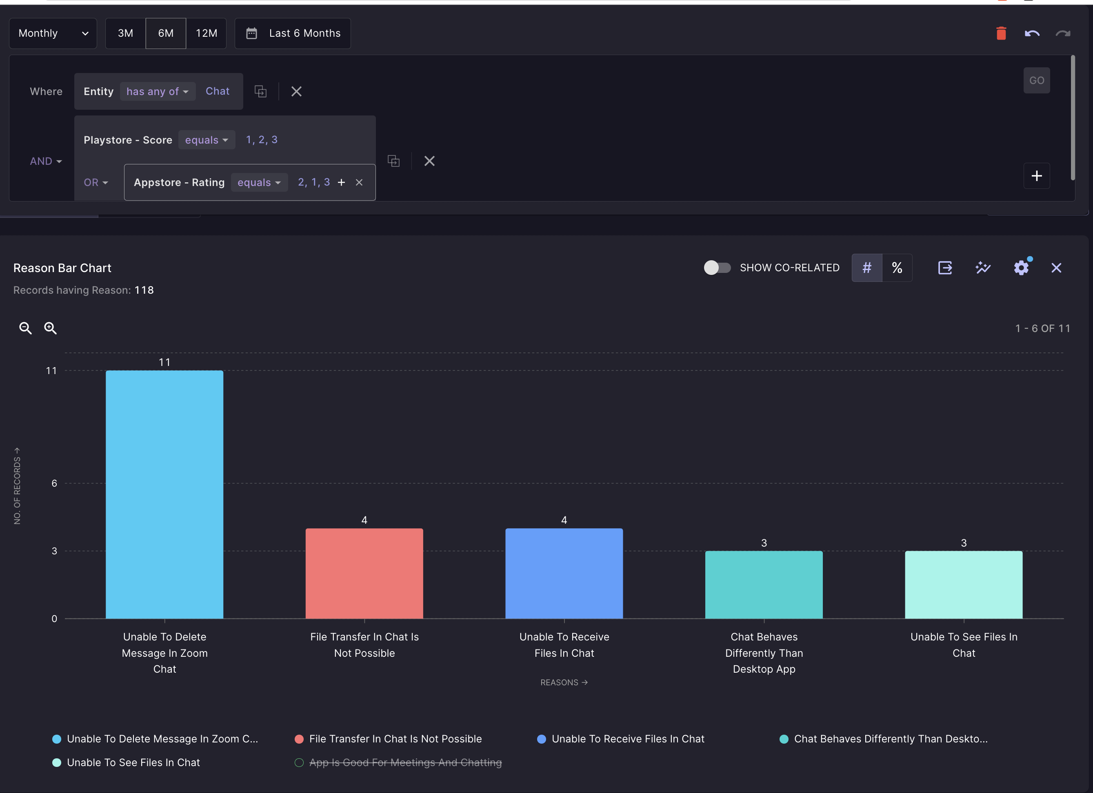The height and width of the screenshot is (793, 1093).
Task: Click the chart zoom out magnifier
Action: pos(25,328)
